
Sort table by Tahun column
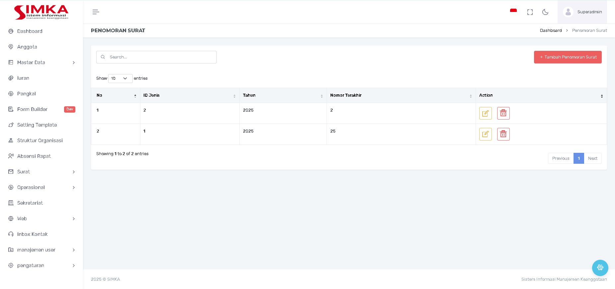tap(283, 95)
